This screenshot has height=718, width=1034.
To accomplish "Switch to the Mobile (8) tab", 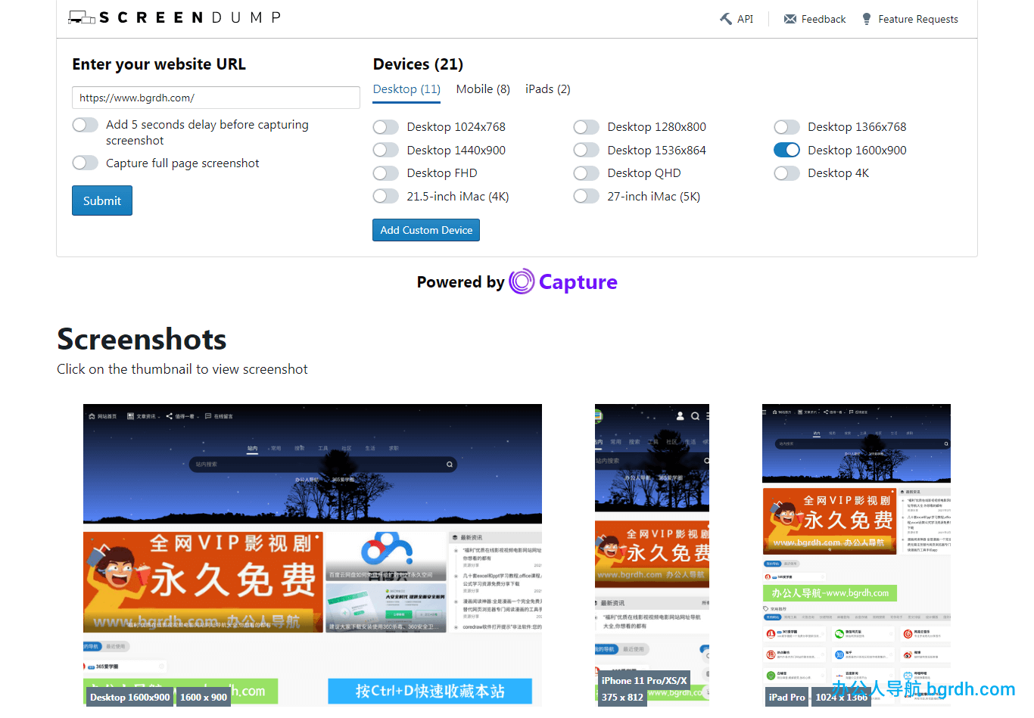I will [x=482, y=89].
